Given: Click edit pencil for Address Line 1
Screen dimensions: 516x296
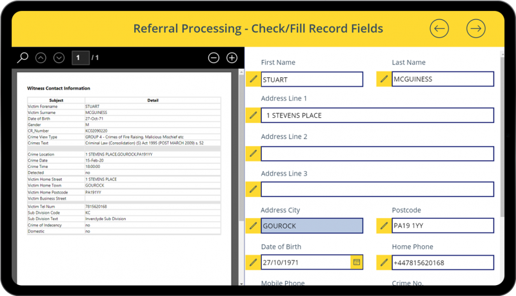Looking at the screenshot, I should click(x=253, y=116).
